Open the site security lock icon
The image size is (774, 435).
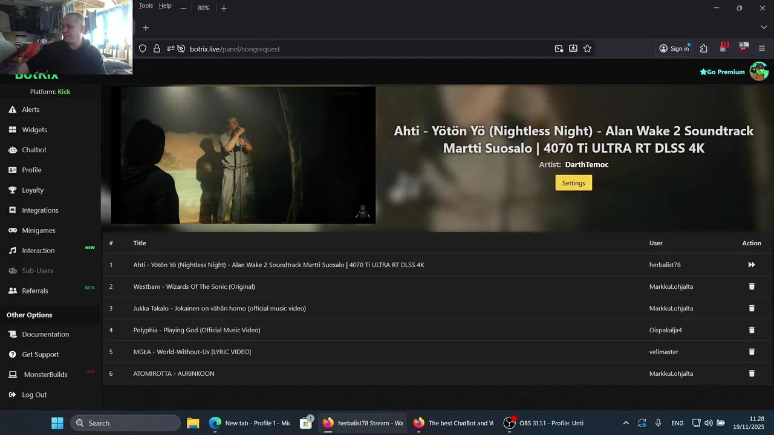pyautogui.click(x=157, y=49)
